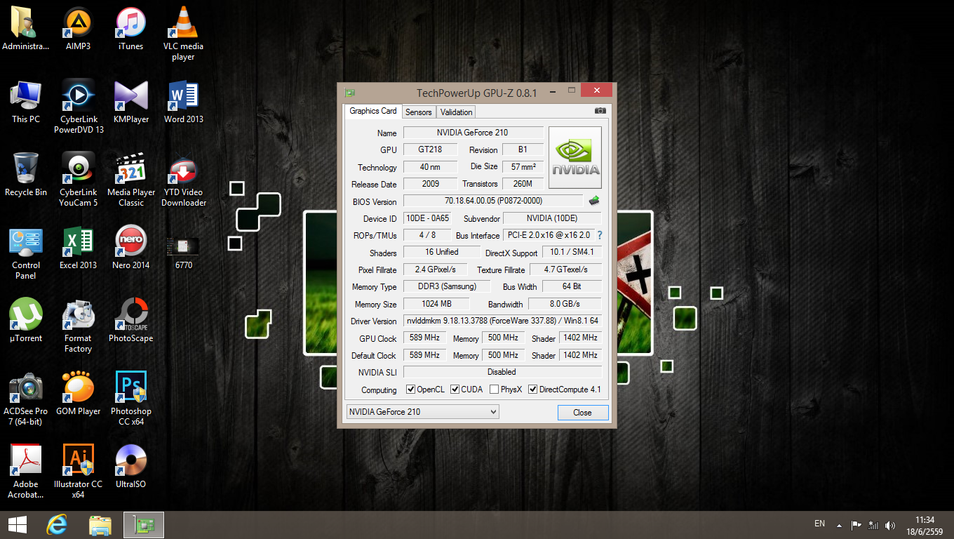Click the Bus Interface question mark
The height and width of the screenshot is (539, 954).
[600, 235]
